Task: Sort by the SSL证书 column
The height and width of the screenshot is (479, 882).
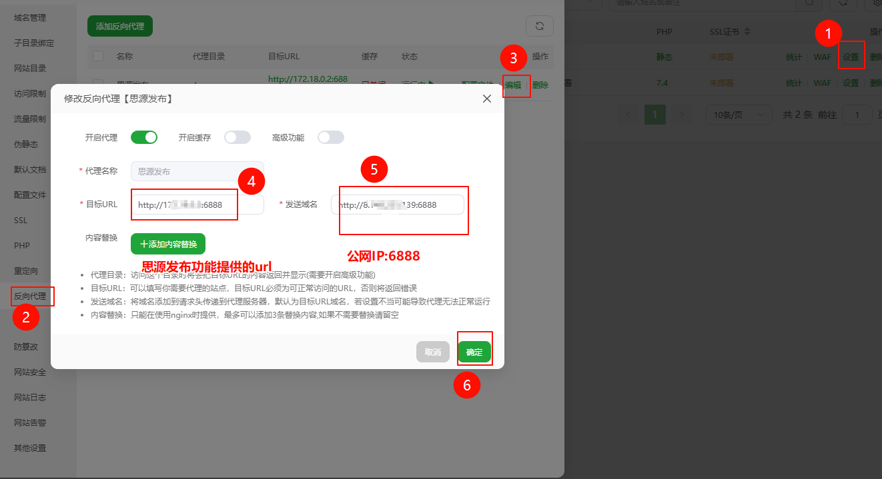Action: [747, 31]
